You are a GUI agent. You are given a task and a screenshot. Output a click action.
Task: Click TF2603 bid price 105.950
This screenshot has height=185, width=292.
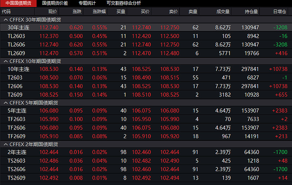[x=141, y=119]
